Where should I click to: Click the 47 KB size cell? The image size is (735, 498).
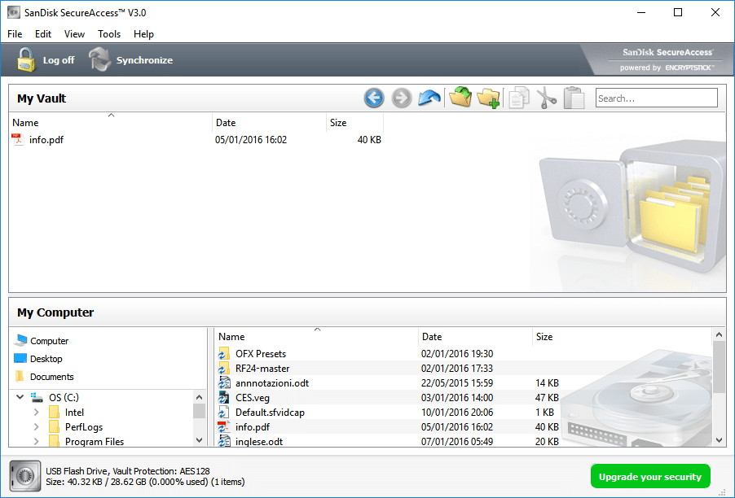pyautogui.click(x=547, y=397)
